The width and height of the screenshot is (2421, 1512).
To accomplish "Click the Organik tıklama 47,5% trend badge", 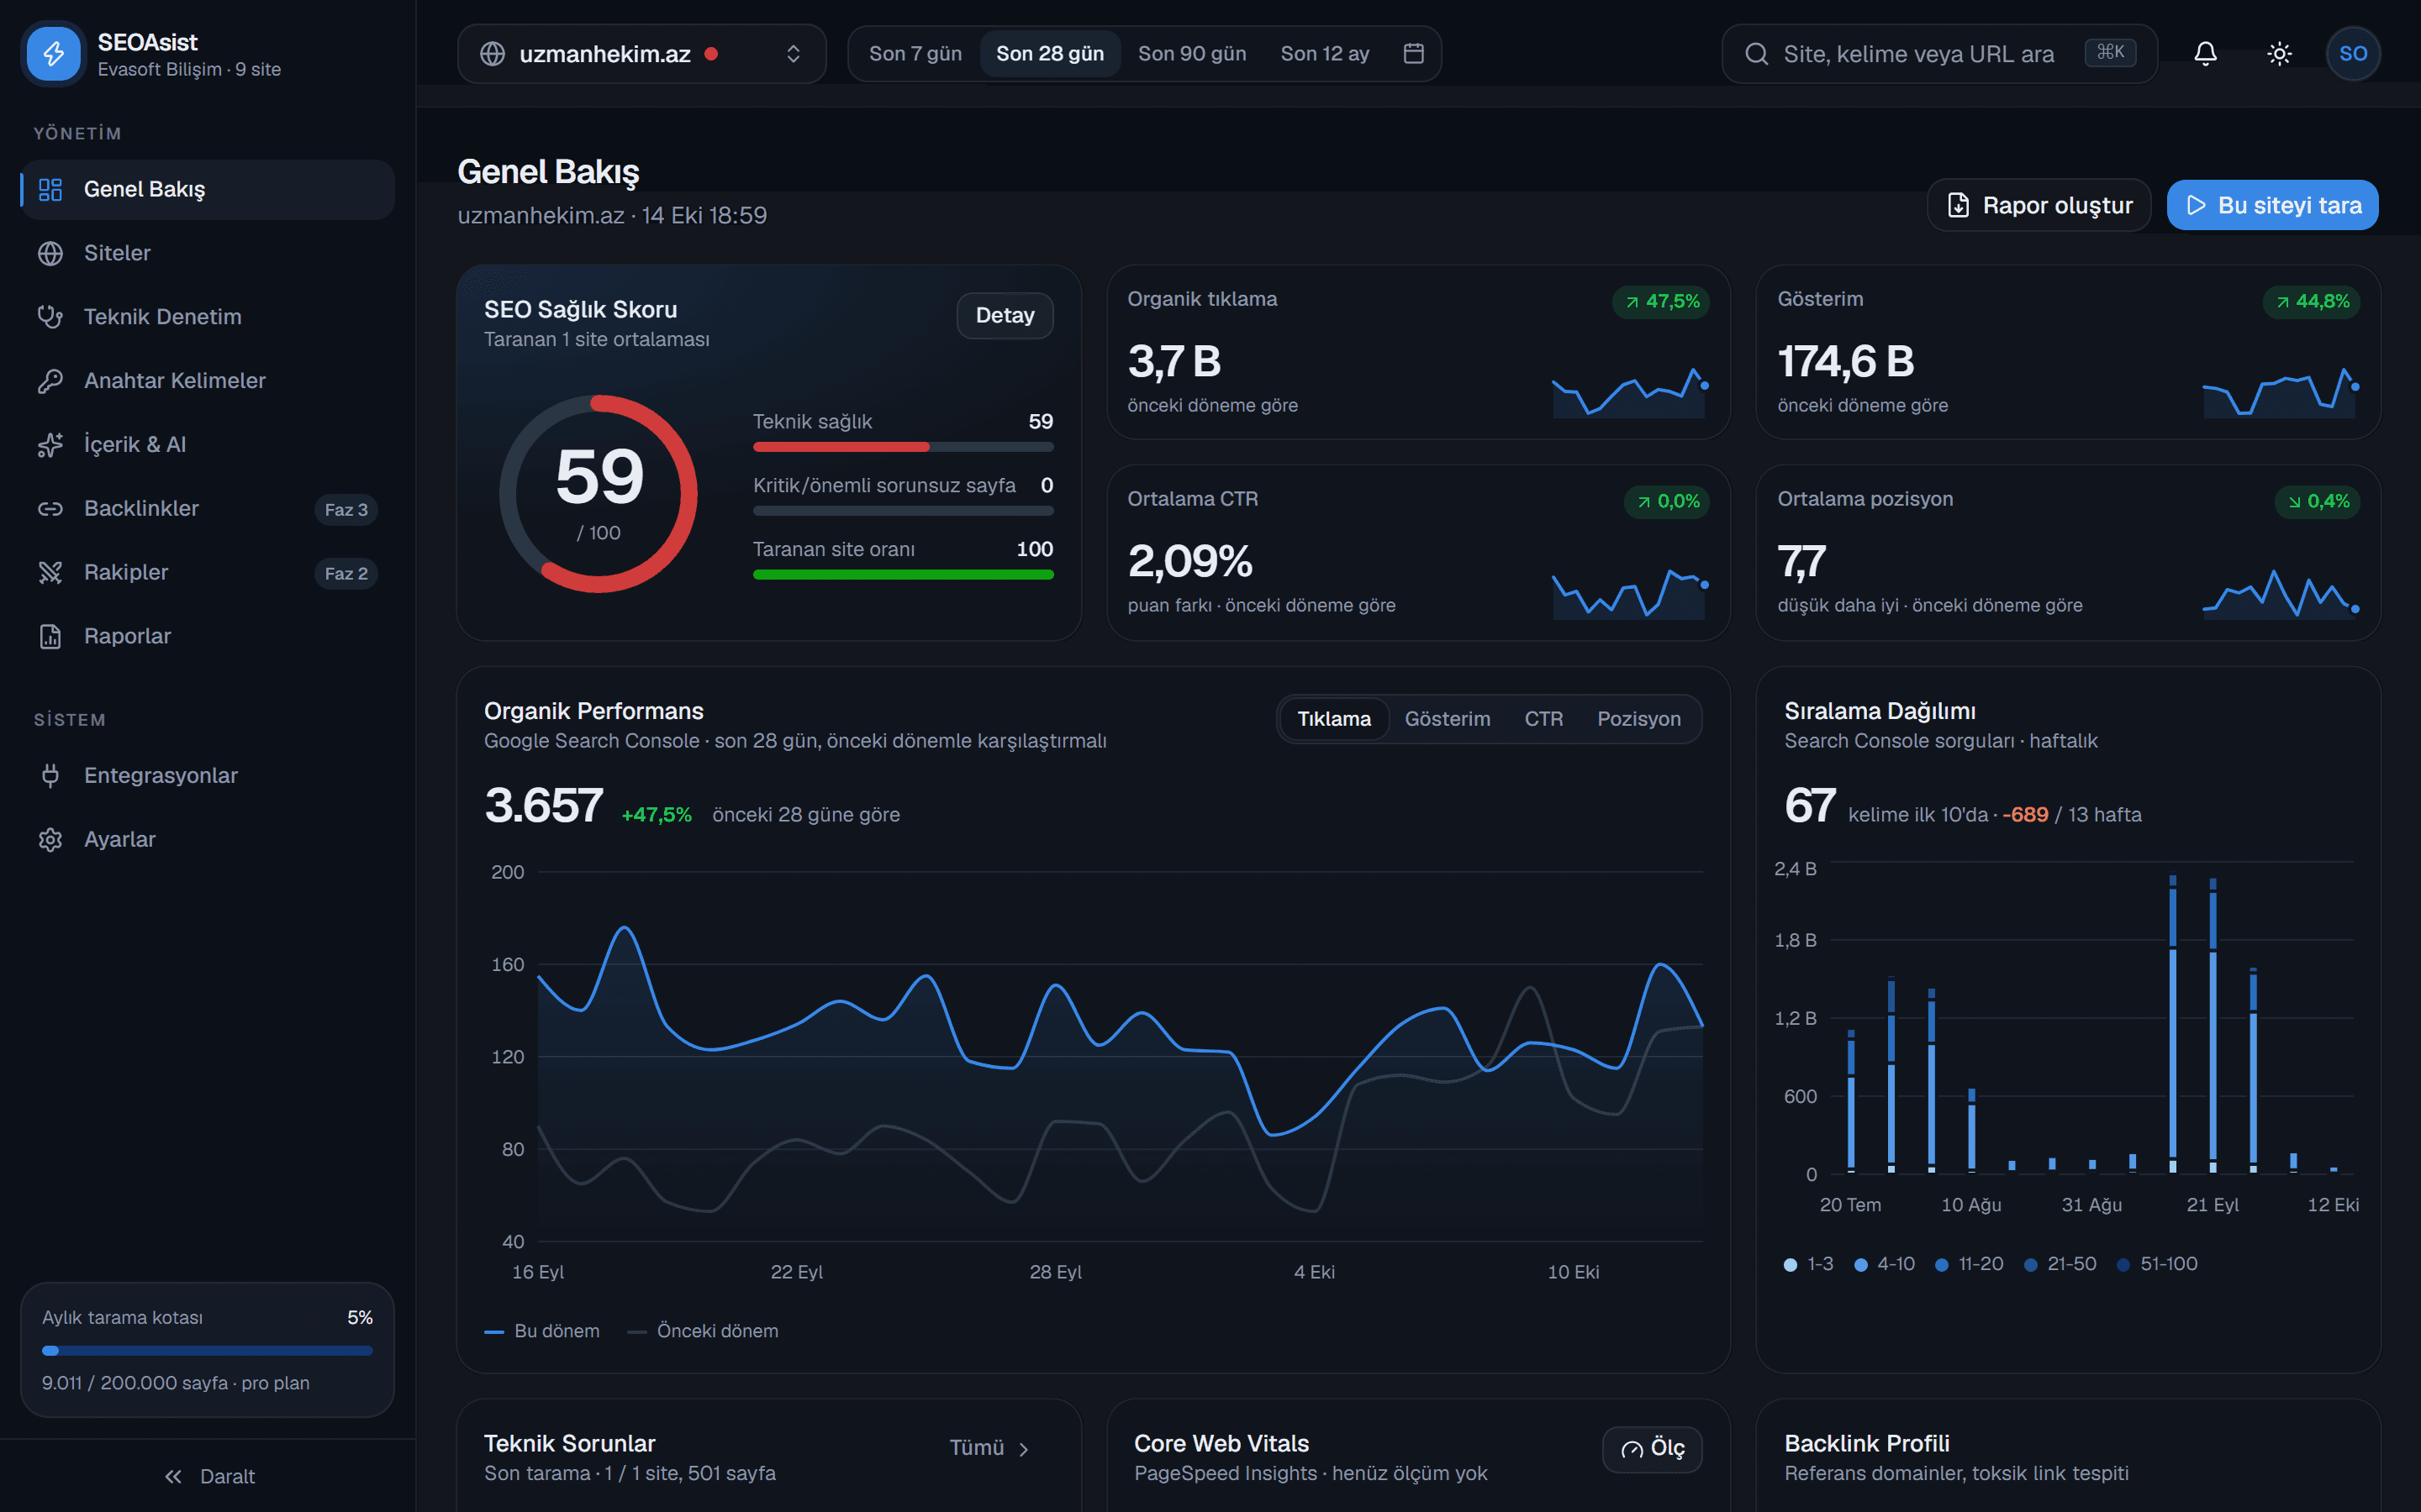I will 1662,301.
